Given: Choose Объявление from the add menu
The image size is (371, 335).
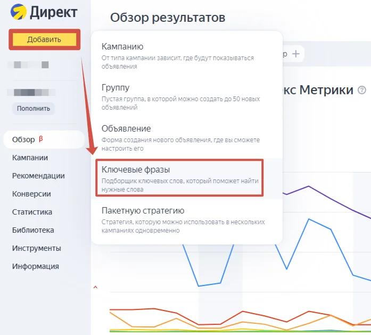Looking at the screenshot, I should pos(187,138).
